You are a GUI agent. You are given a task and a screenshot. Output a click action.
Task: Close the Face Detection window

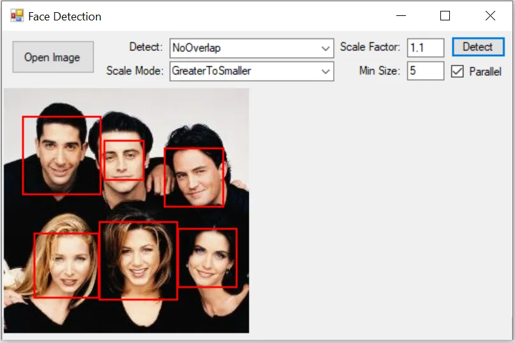(490, 16)
